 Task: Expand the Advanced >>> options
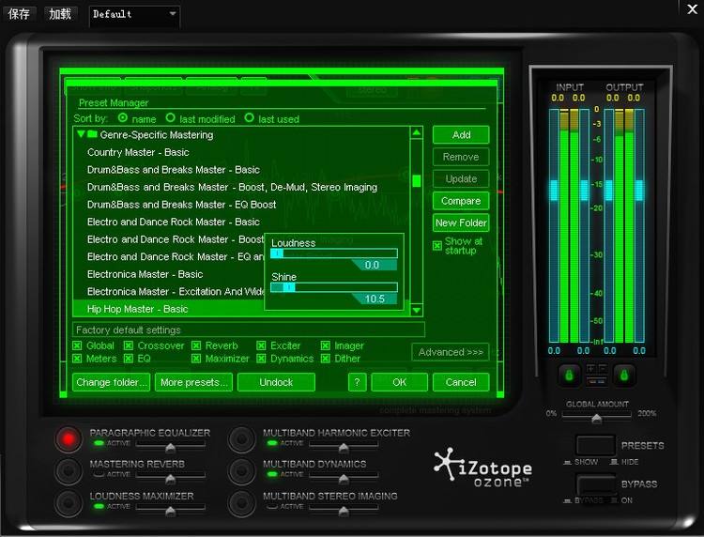451,352
